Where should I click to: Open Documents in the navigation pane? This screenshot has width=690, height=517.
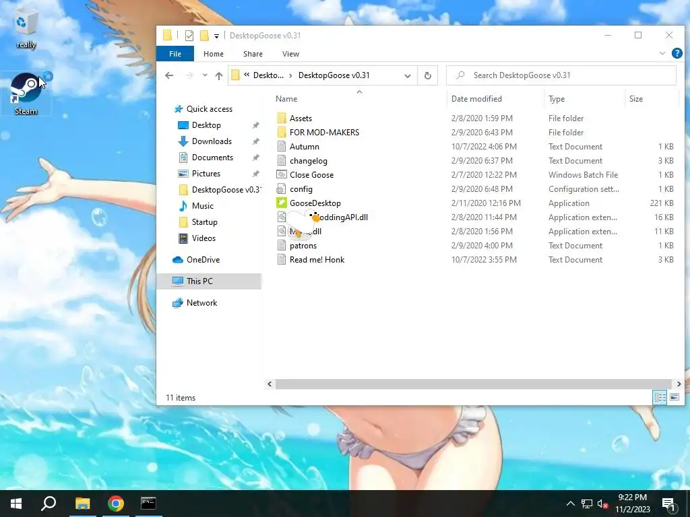tap(212, 158)
